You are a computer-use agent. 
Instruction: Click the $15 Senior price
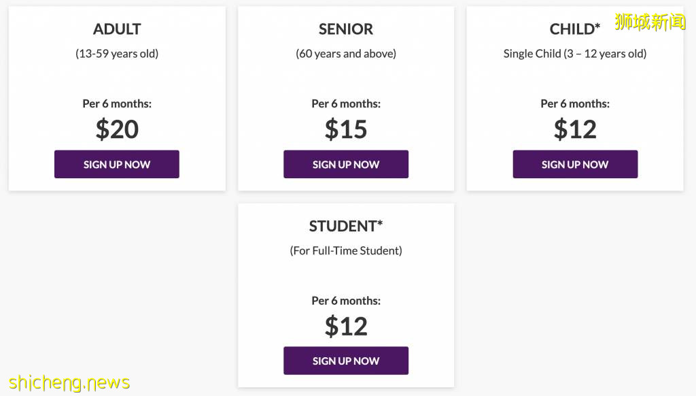[x=346, y=129]
